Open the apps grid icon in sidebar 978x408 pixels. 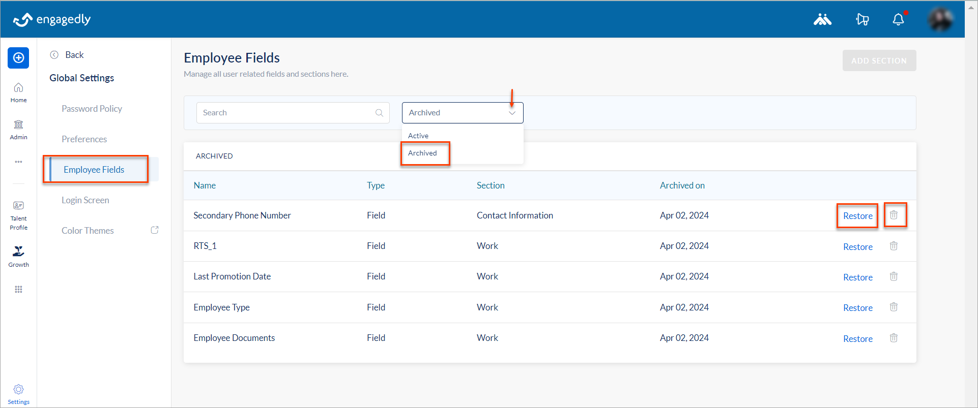(18, 290)
